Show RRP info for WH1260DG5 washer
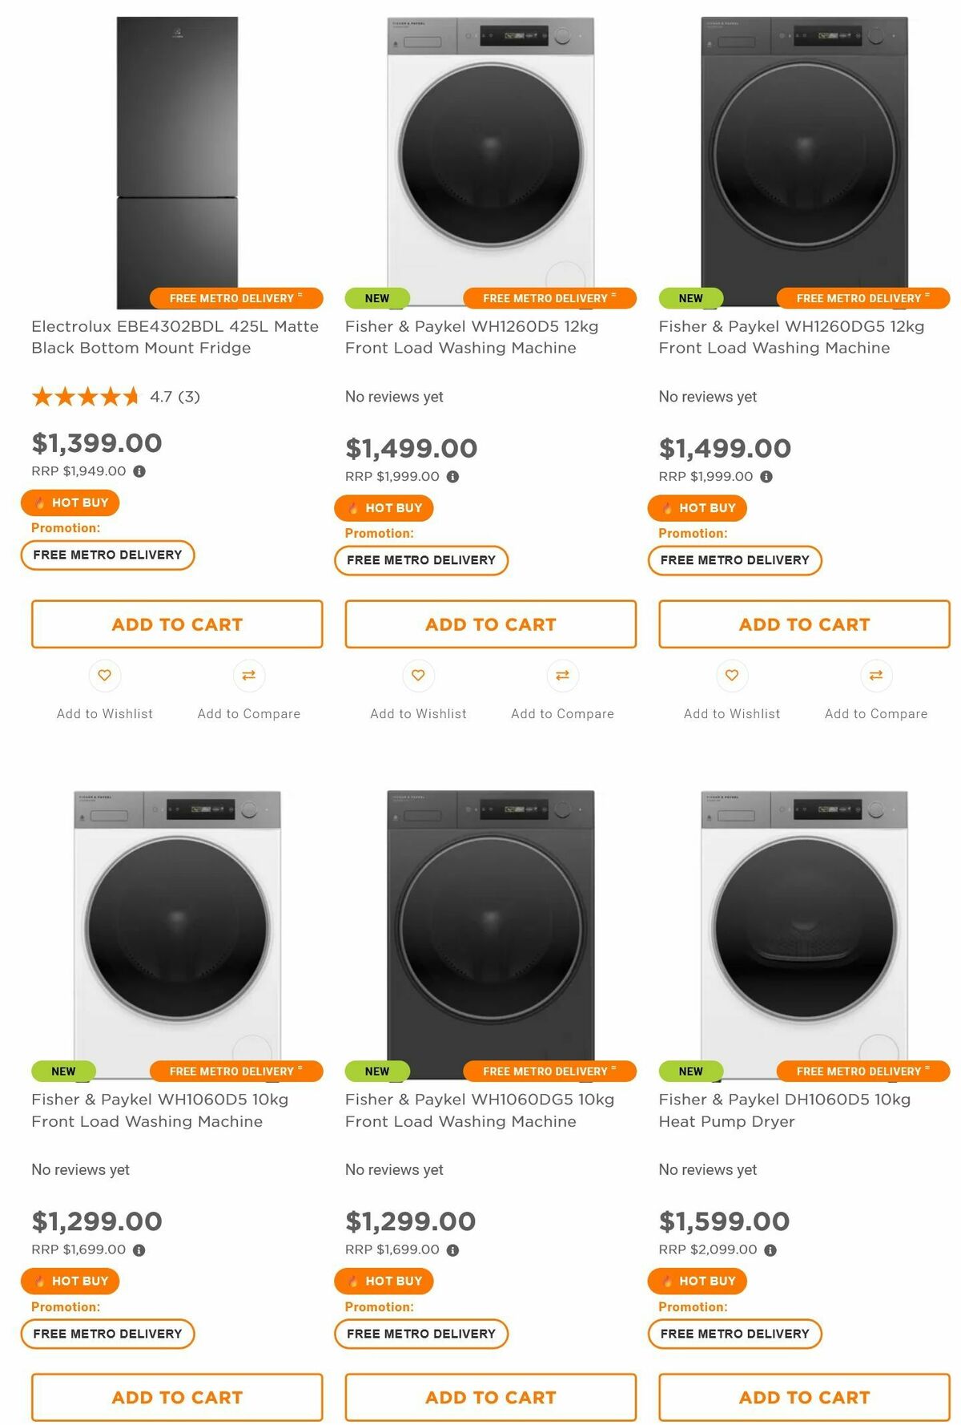This screenshot has width=961, height=1425. click(x=766, y=476)
